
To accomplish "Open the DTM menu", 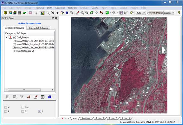I will click(50, 8).
